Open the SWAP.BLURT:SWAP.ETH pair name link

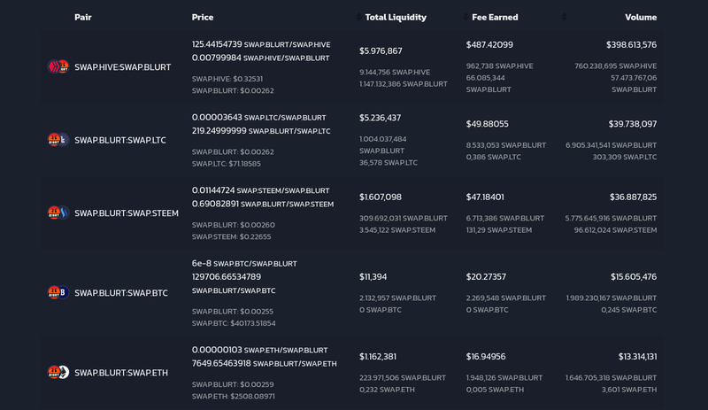click(x=120, y=373)
